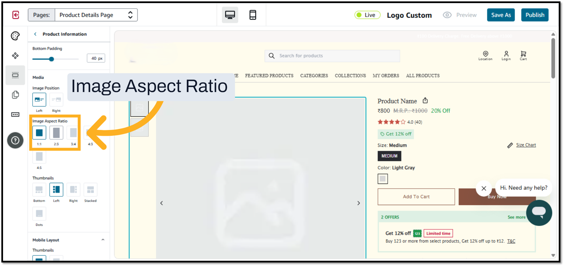Choose Stacked thumbnails layout
This screenshot has height=266, width=564.
[x=90, y=190]
